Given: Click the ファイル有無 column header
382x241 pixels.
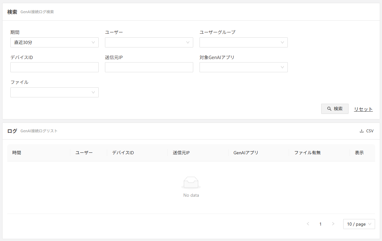Looking at the screenshot, I should coord(307,153).
